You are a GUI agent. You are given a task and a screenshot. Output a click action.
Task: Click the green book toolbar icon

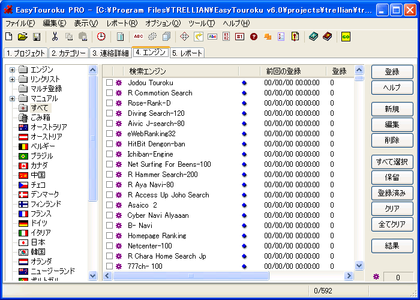pyautogui.click(x=313, y=37)
